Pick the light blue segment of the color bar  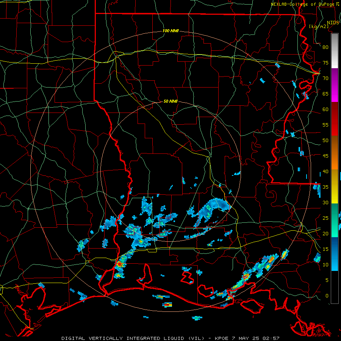(335, 254)
